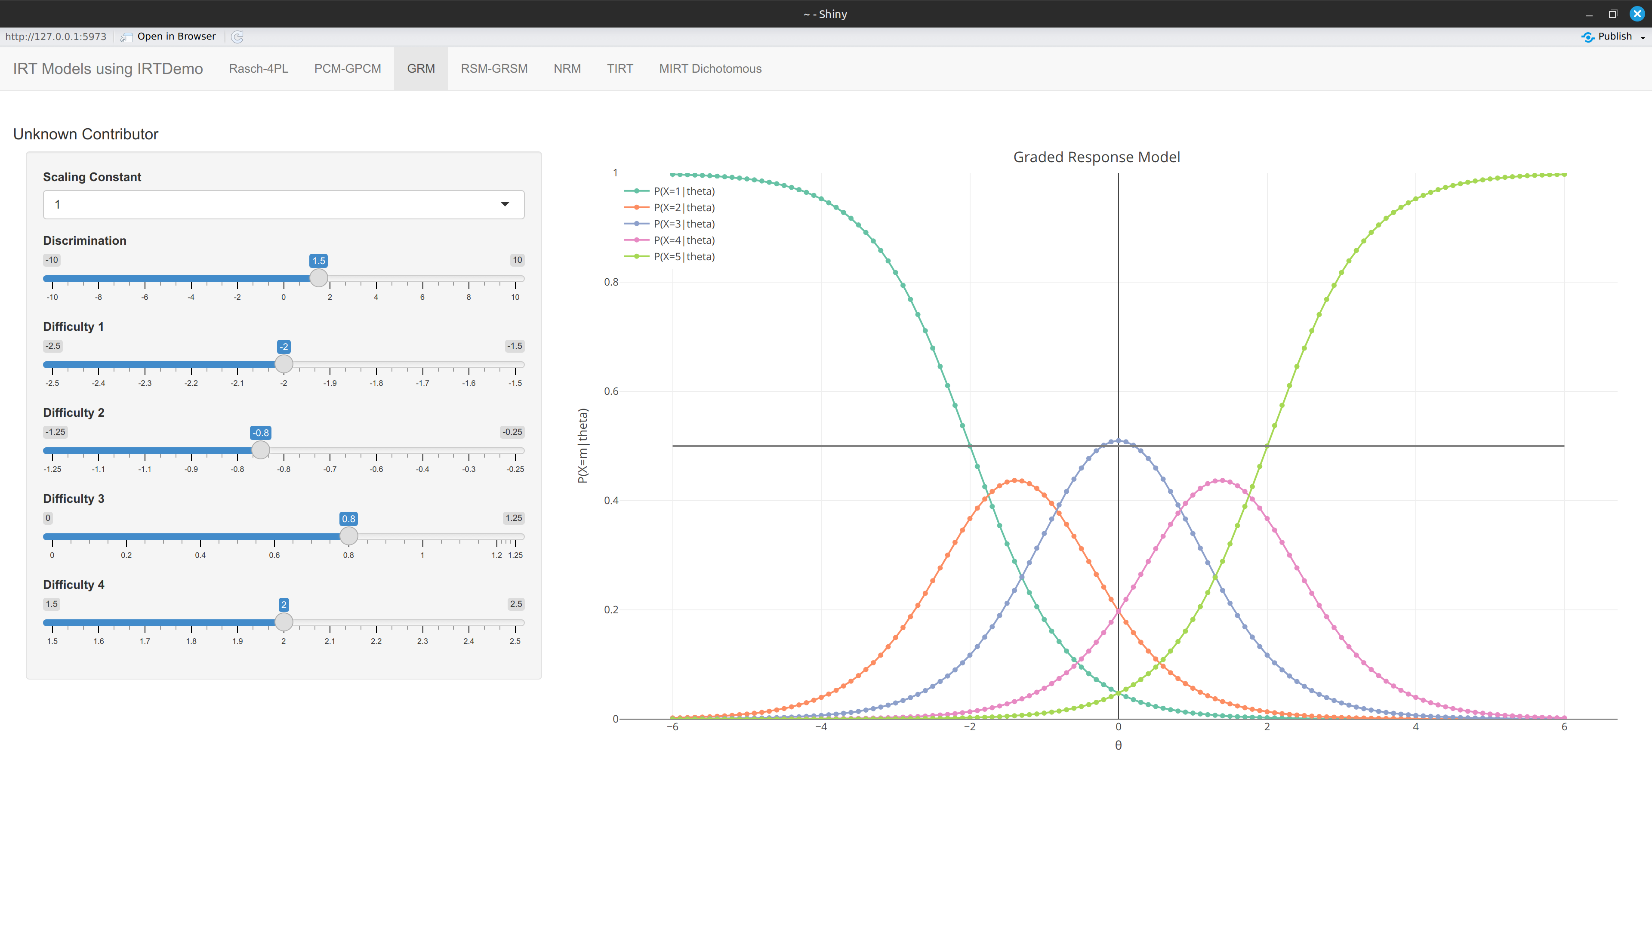Click the Graded Response Model chart title

[1096, 157]
